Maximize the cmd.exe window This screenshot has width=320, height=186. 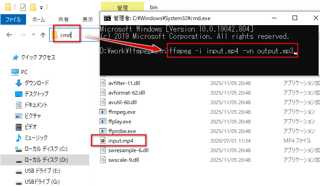pyautogui.click(x=295, y=18)
